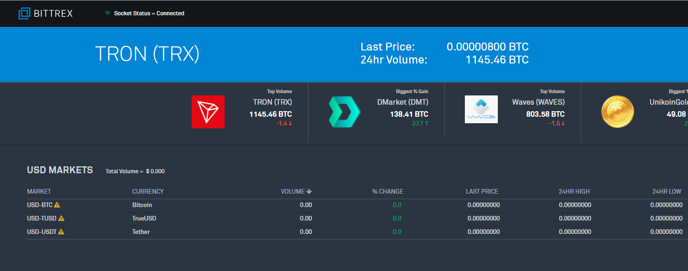This screenshot has width=688, height=271.
Task: Open the USD-USDT market link
Action: click(x=42, y=232)
